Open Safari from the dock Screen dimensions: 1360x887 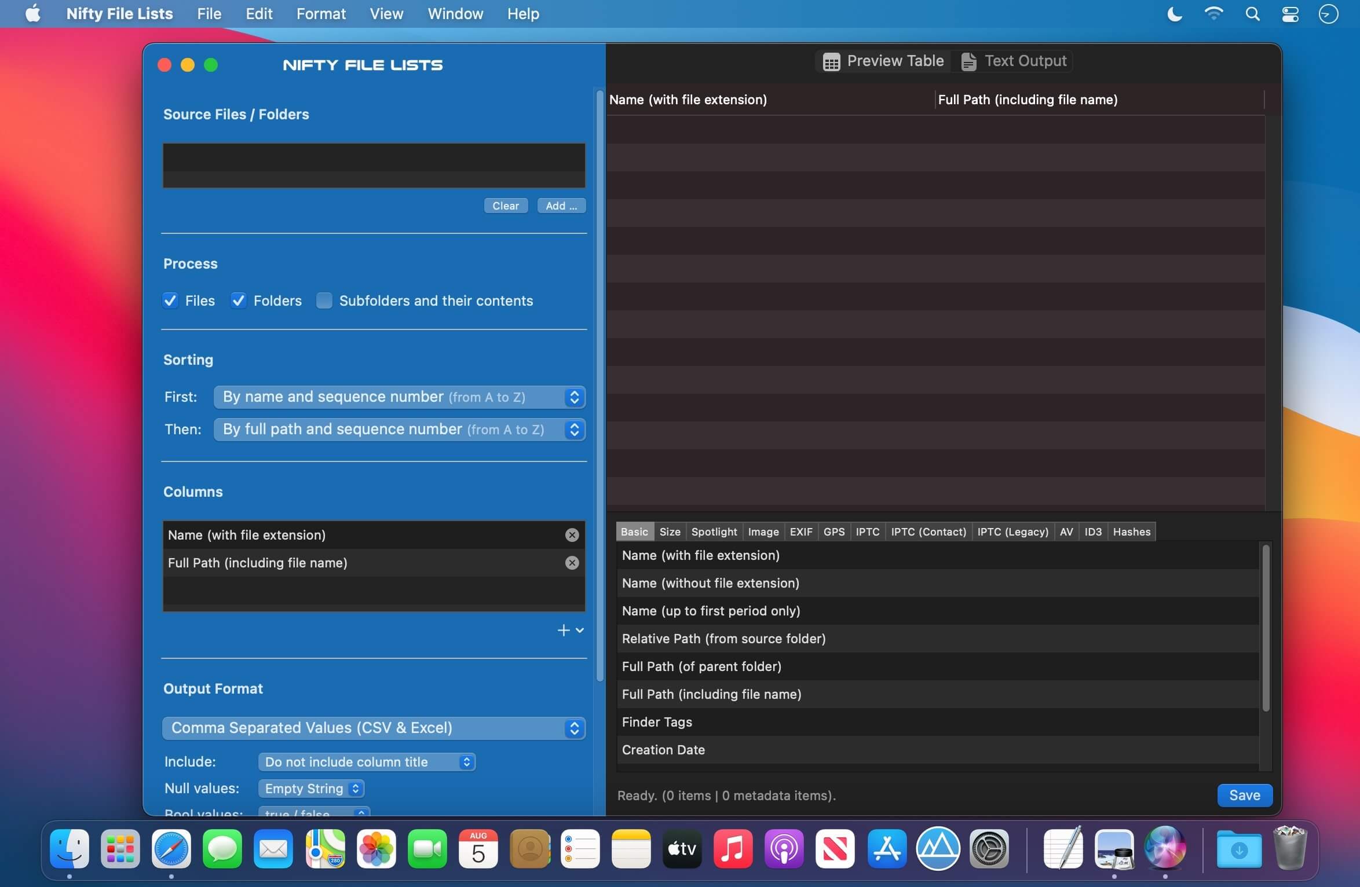click(x=171, y=849)
